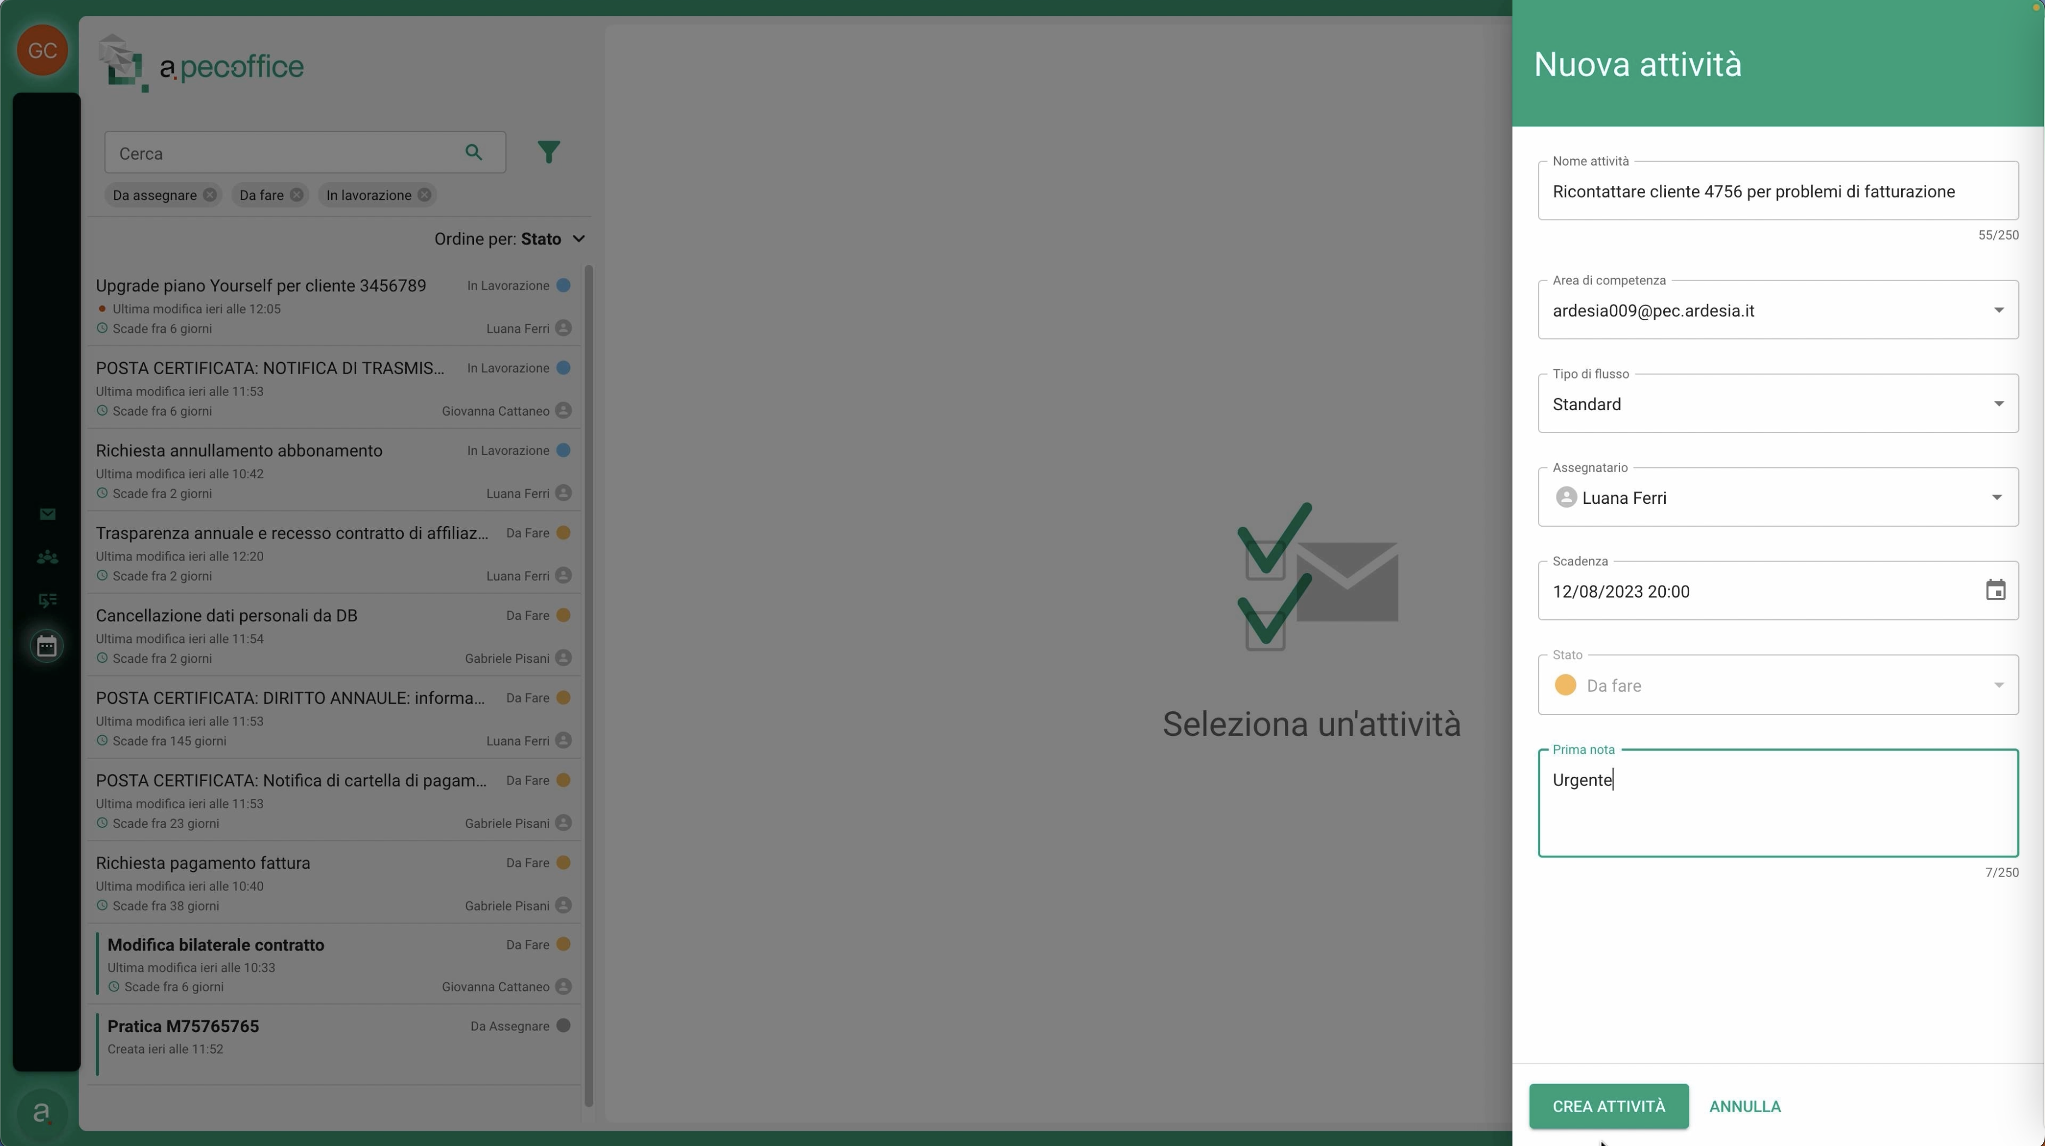Remove the In lavorazione filter chip

[425, 194]
